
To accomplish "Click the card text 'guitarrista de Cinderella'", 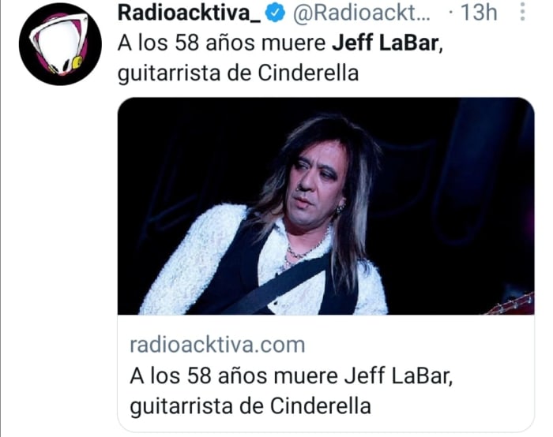I will (x=250, y=406).
